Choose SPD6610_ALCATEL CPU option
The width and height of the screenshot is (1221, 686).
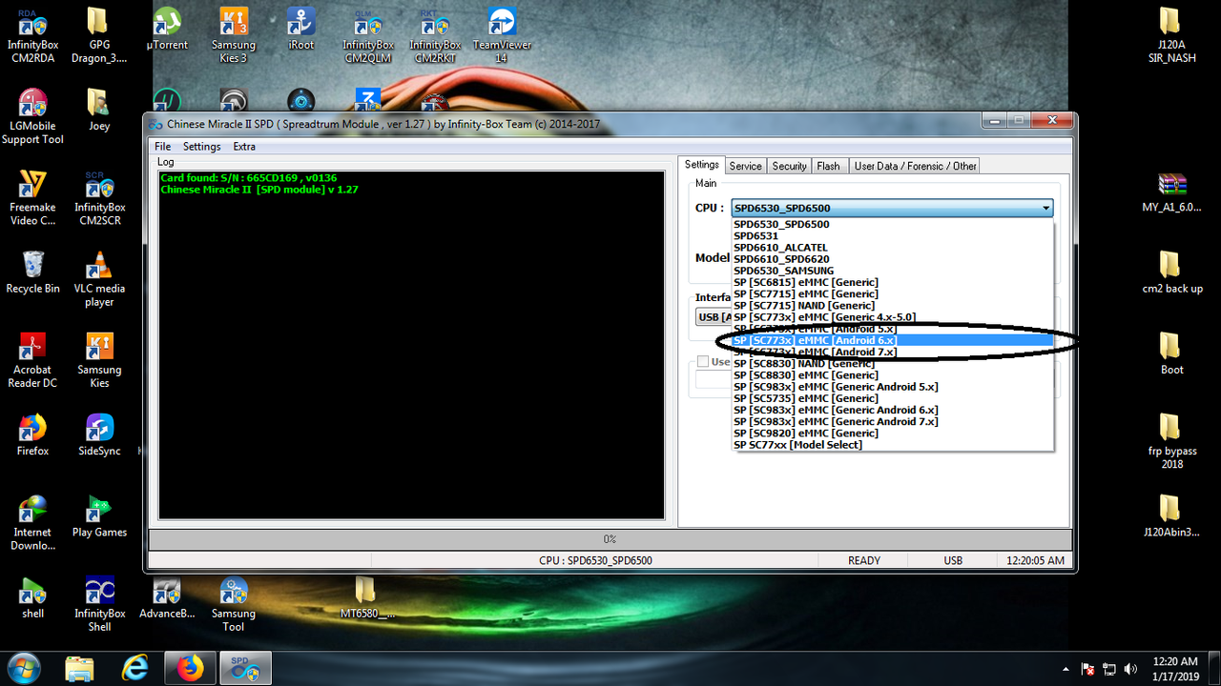click(x=892, y=248)
